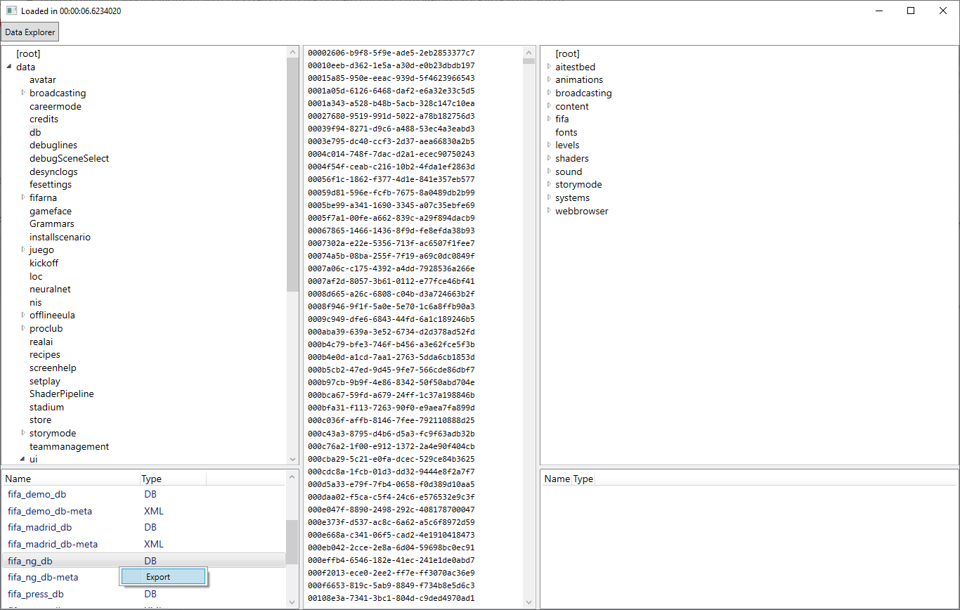Select fonts in the right tree panel
Screen dimensions: 960x610
[566, 132]
